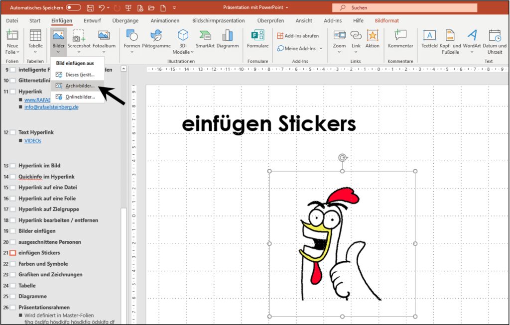Select the rooster sticker image
This screenshot has width=510, height=325.
tap(342, 244)
